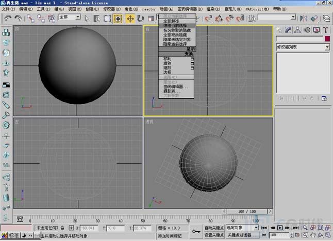Click the Play Animation button

click(x=280, y=228)
